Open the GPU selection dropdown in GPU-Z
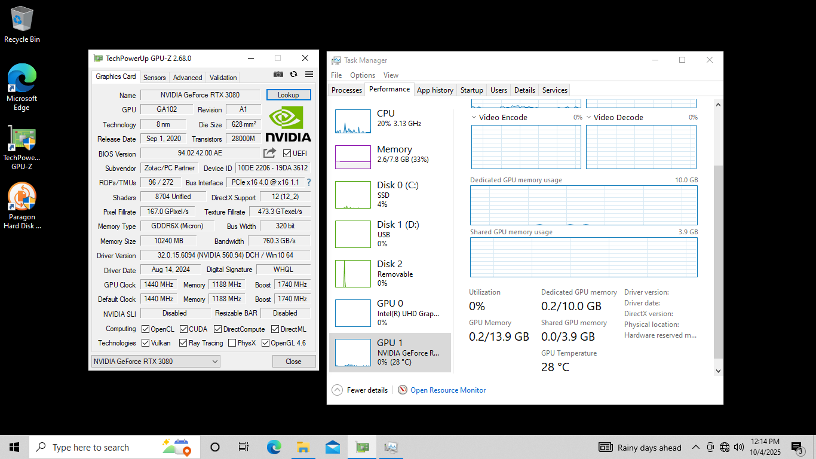816x459 pixels. [155, 361]
